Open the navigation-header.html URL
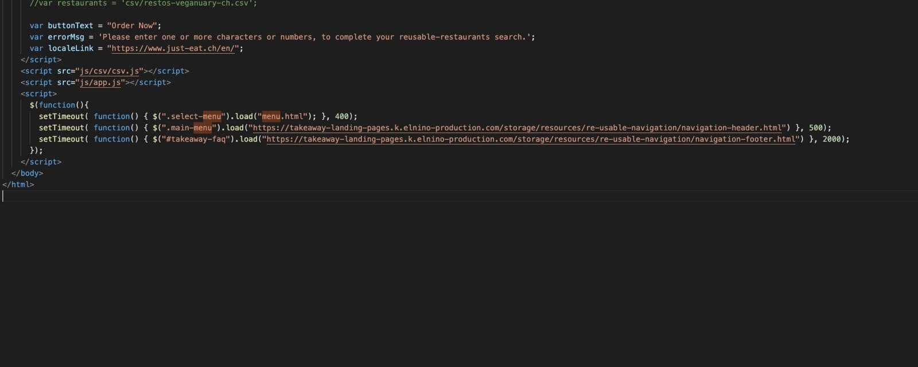 click(x=518, y=128)
